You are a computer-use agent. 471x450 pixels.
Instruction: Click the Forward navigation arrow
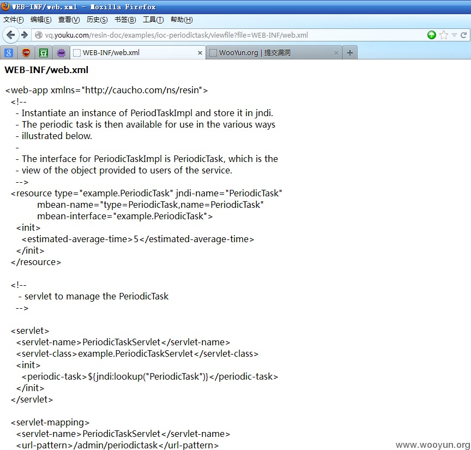coord(25,35)
